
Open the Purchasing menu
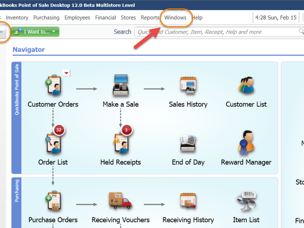click(x=46, y=18)
